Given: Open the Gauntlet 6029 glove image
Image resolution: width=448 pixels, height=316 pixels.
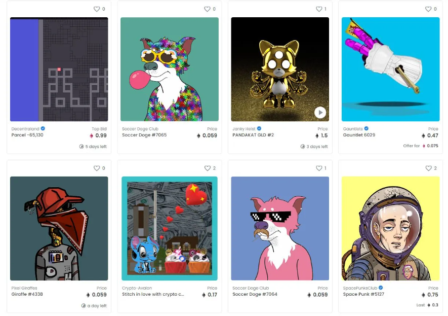Looking at the screenshot, I should point(390,69).
